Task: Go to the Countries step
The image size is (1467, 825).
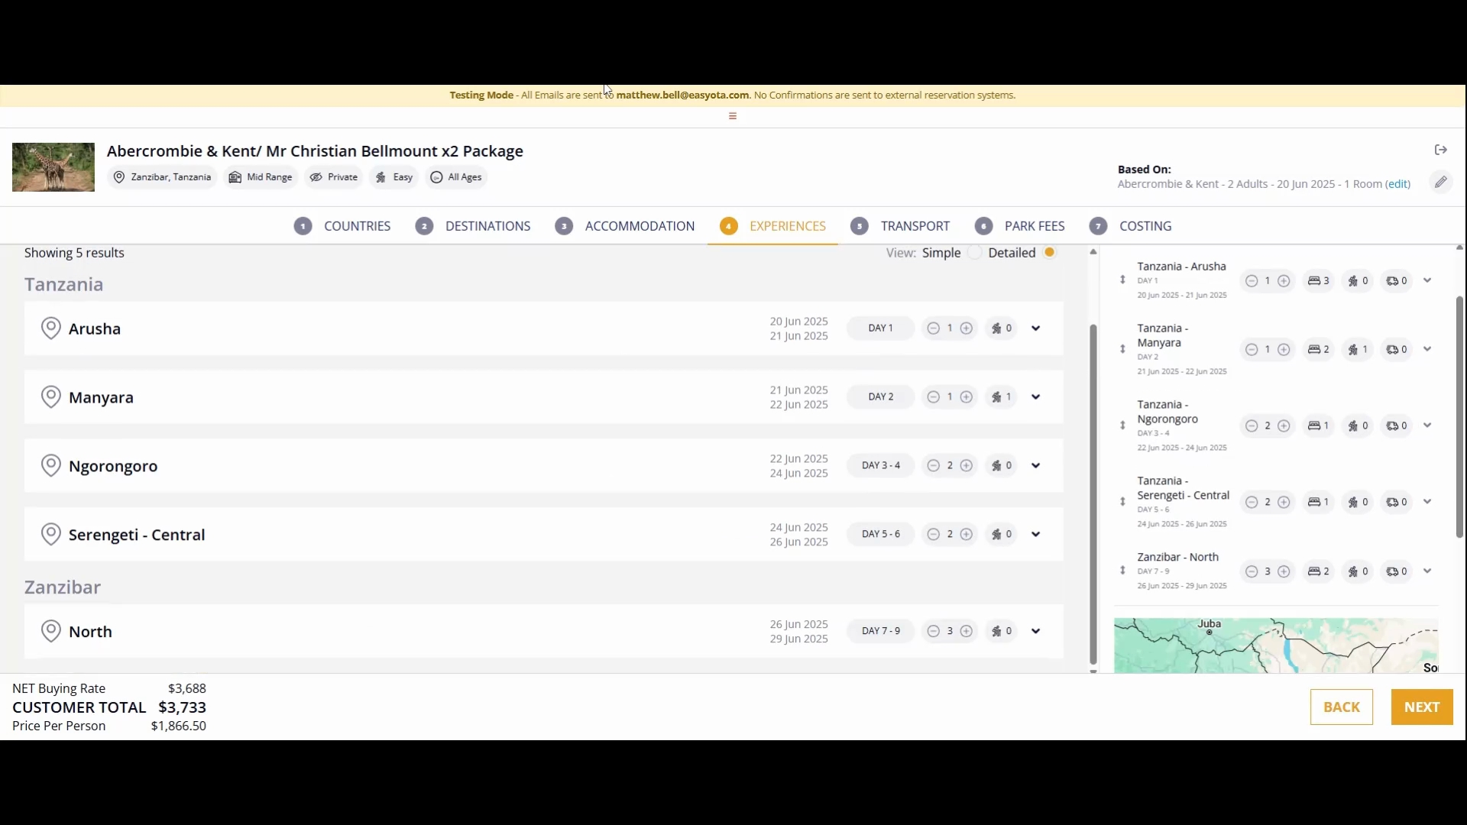Action: pos(342,226)
